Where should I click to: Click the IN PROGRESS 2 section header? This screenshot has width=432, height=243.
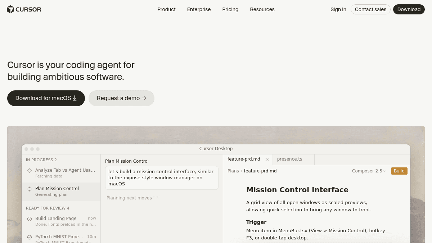click(41, 160)
